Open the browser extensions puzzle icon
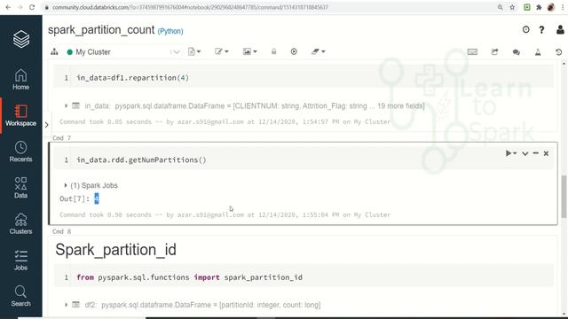This screenshot has width=568, height=319. [x=539, y=7]
